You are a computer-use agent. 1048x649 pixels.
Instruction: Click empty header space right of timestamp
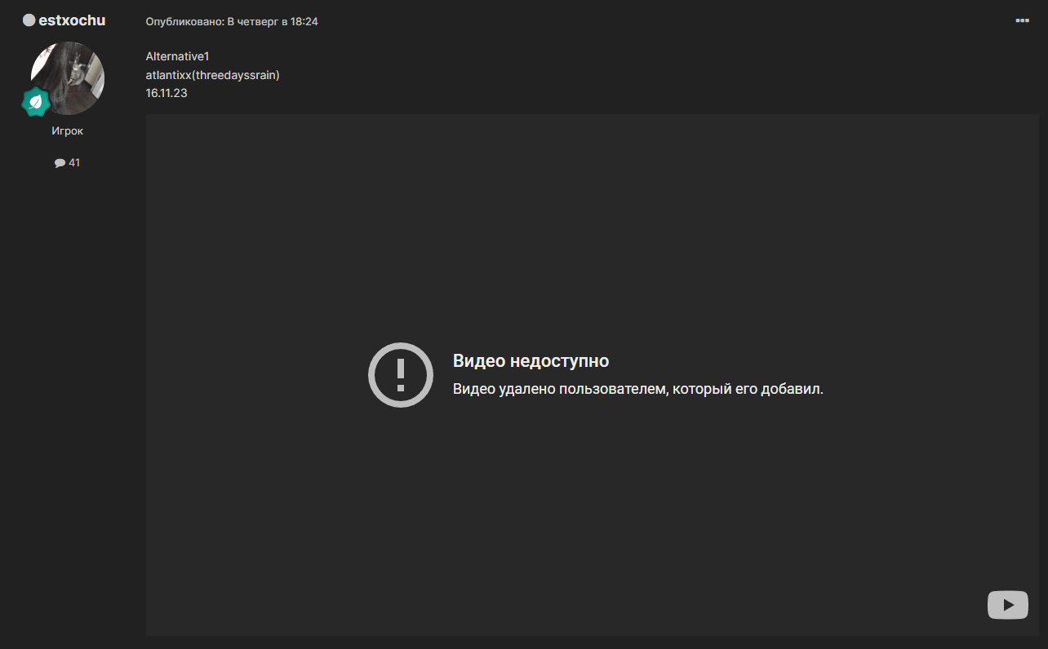tap(653, 22)
